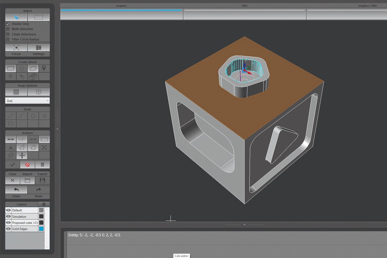Open a file using the Import folder icon
This screenshot has height=258, width=387.
(x=27, y=180)
